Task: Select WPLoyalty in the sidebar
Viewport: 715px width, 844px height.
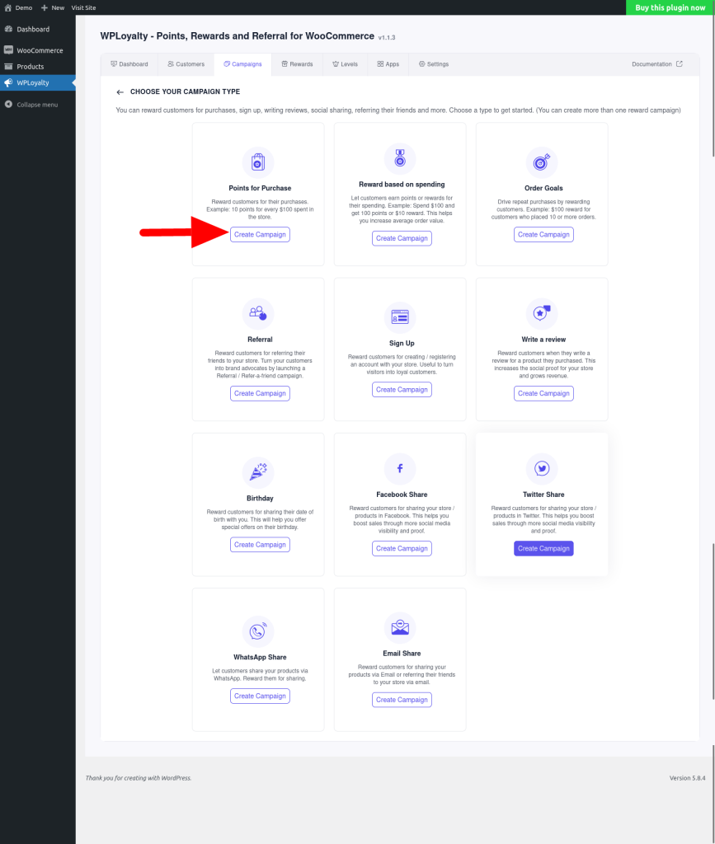Action: pyautogui.click(x=38, y=83)
